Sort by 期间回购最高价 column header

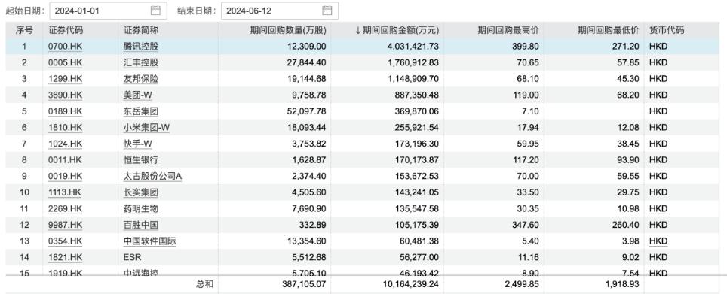click(x=508, y=31)
